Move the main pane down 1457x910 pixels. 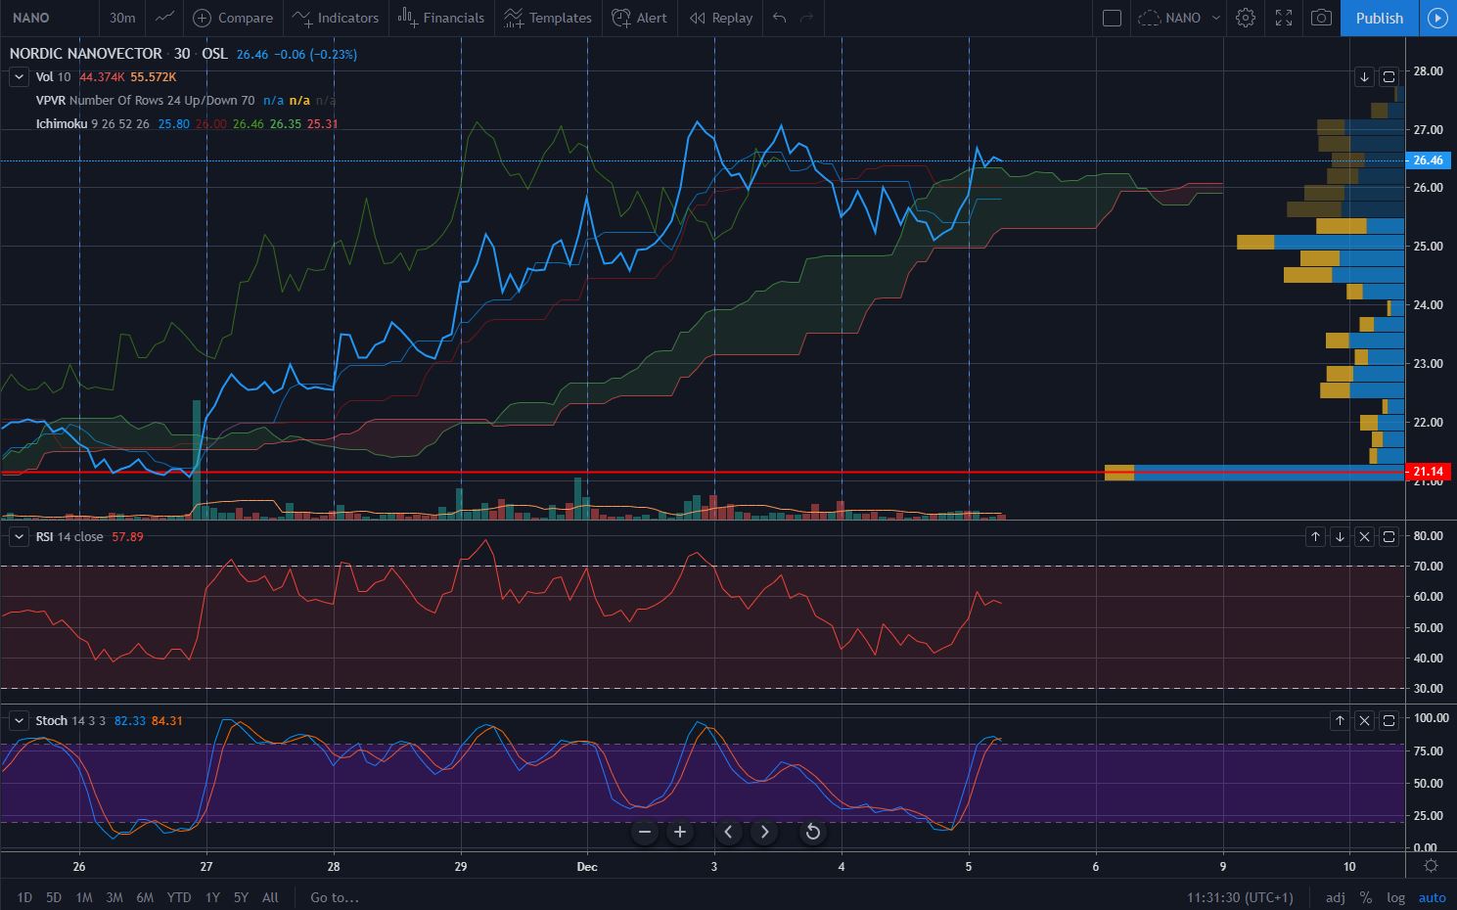click(1365, 76)
